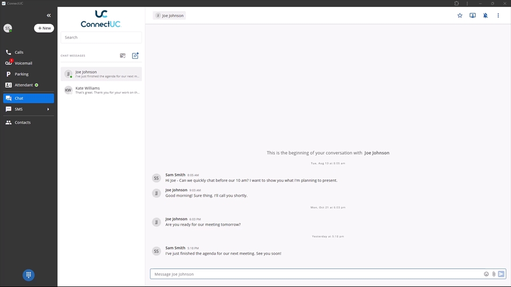Open the Contacts section
Viewport: 511px width, 287px height.
tap(22, 123)
